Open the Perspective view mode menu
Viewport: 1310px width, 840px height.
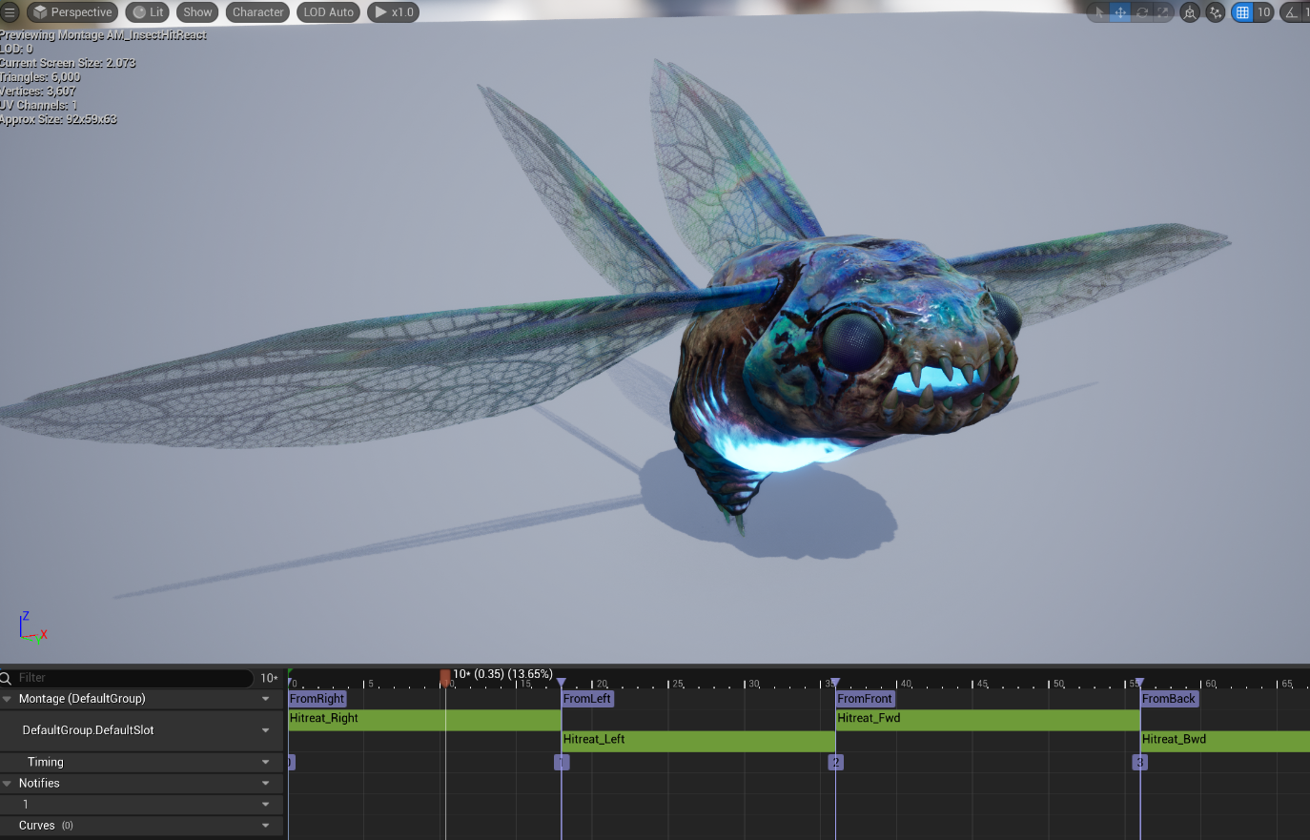click(x=72, y=12)
